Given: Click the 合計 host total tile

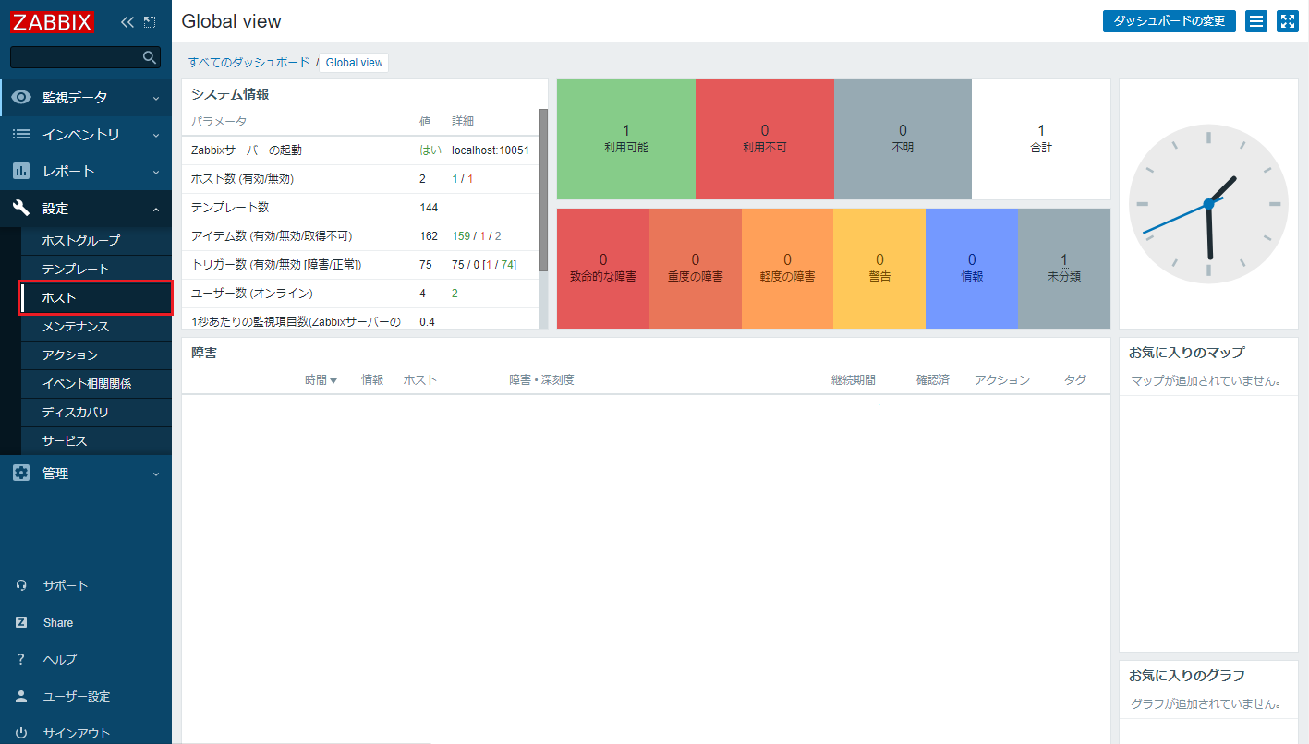Looking at the screenshot, I should pos(1041,139).
